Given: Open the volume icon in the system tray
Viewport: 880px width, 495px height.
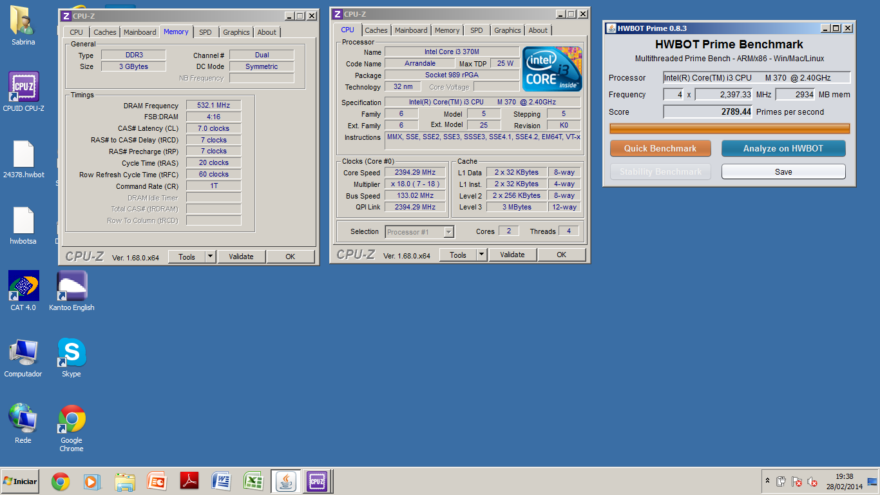Looking at the screenshot, I should pyautogui.click(x=813, y=481).
